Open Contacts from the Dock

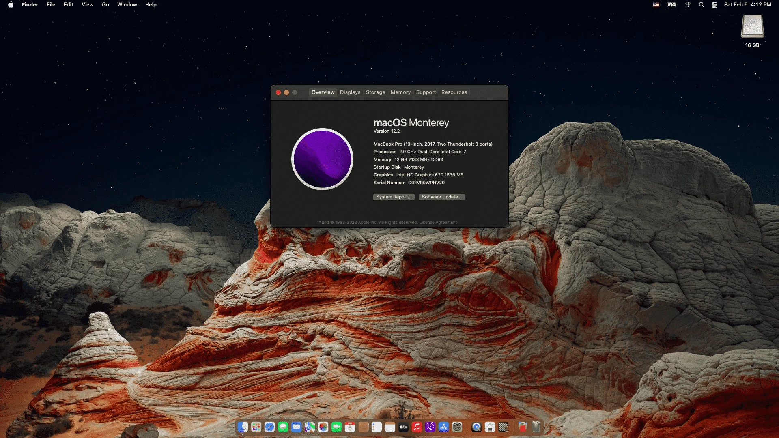coord(364,427)
